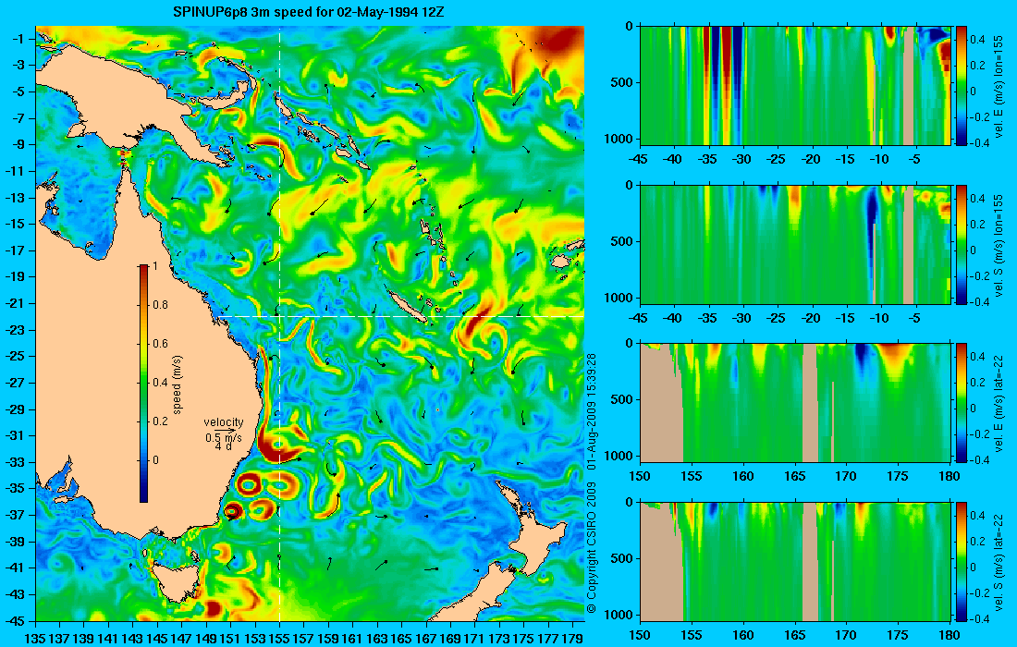The width and height of the screenshot is (1017, 647).
Task: Click latitude tick label -21 on the main map
Action: click(15, 303)
